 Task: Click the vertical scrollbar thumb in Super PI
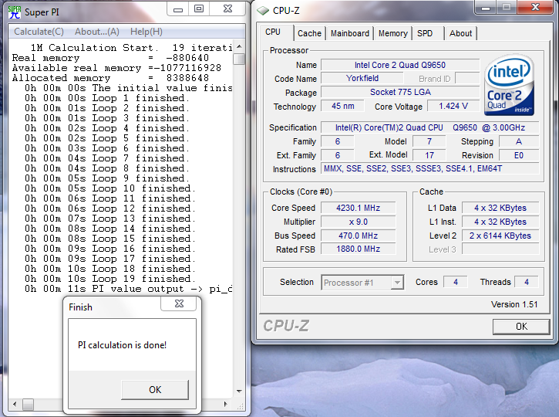tap(239, 59)
